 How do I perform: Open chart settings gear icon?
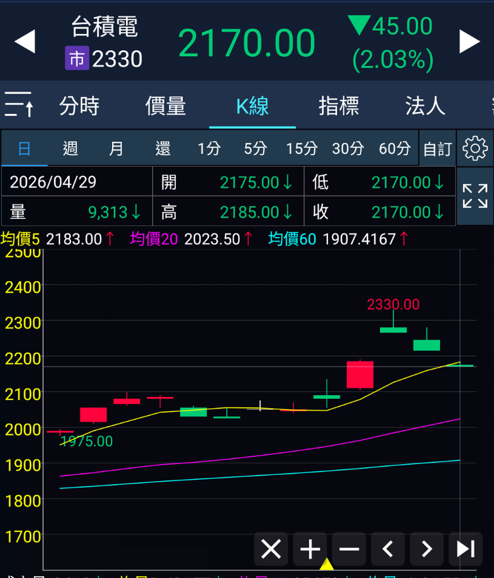[x=475, y=148]
